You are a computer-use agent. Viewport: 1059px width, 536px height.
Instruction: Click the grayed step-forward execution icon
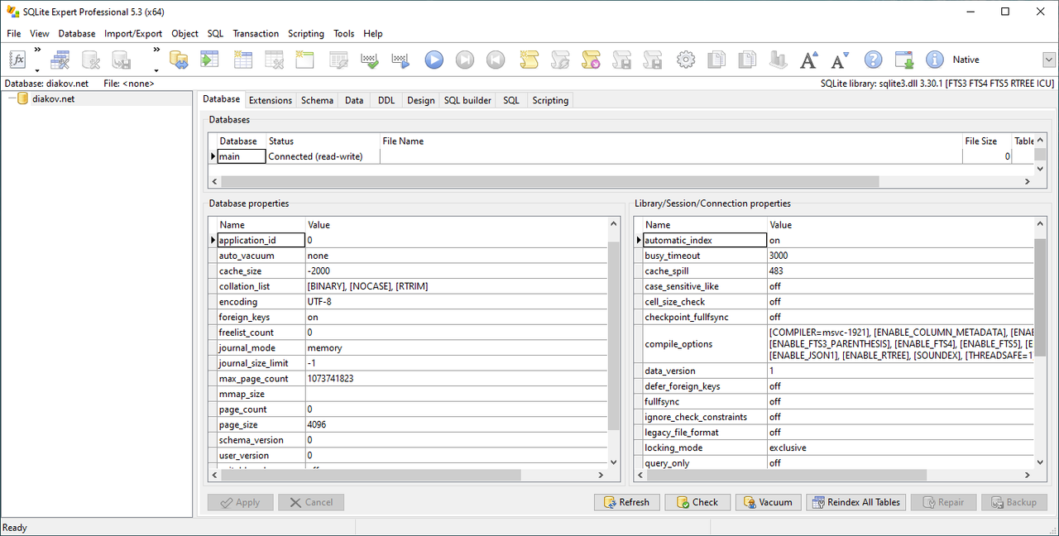(x=465, y=60)
